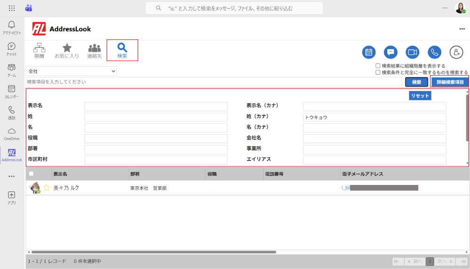Click the add contact person icon

pos(456,52)
